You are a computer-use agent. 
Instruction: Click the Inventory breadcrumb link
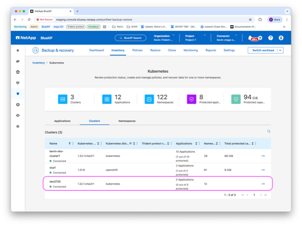[x=38, y=63]
